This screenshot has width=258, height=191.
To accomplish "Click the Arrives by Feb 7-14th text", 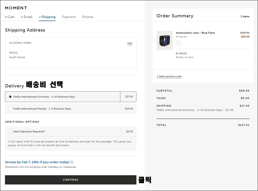I will [x=37, y=162].
